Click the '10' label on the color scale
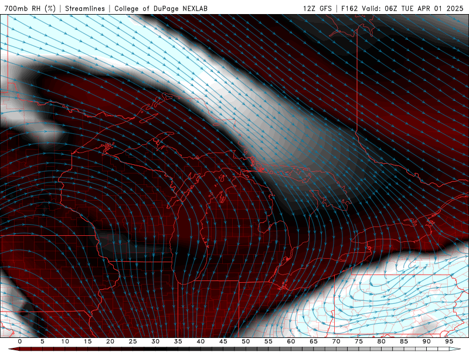This screenshot has height=352, width=469. pyautogui.click(x=65, y=341)
